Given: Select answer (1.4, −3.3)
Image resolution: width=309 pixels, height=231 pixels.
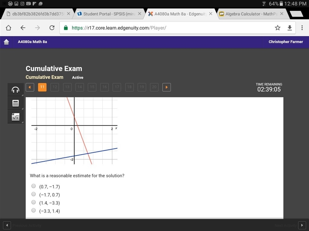Looking at the screenshot, I should pyautogui.click(x=34, y=203).
